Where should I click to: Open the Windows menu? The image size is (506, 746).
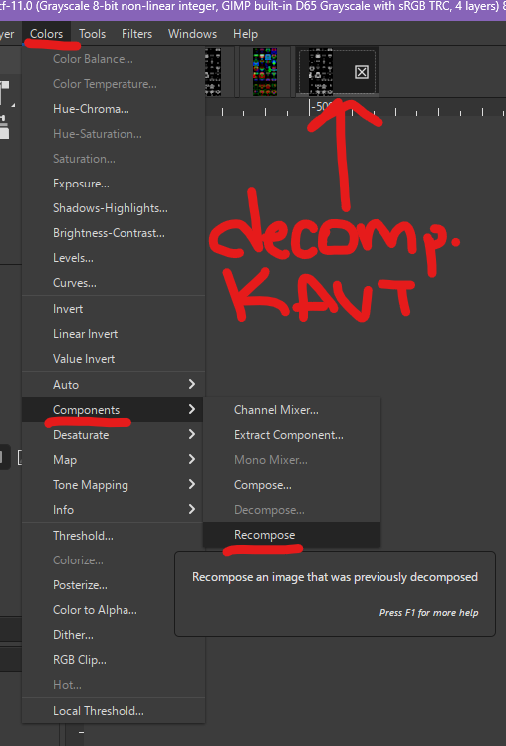point(192,34)
